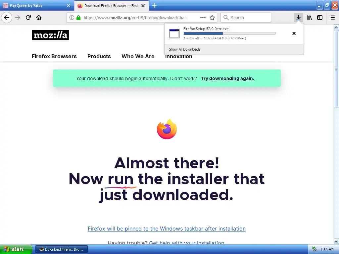Go back using the back arrow
339x254 pixels.
pos(7,18)
